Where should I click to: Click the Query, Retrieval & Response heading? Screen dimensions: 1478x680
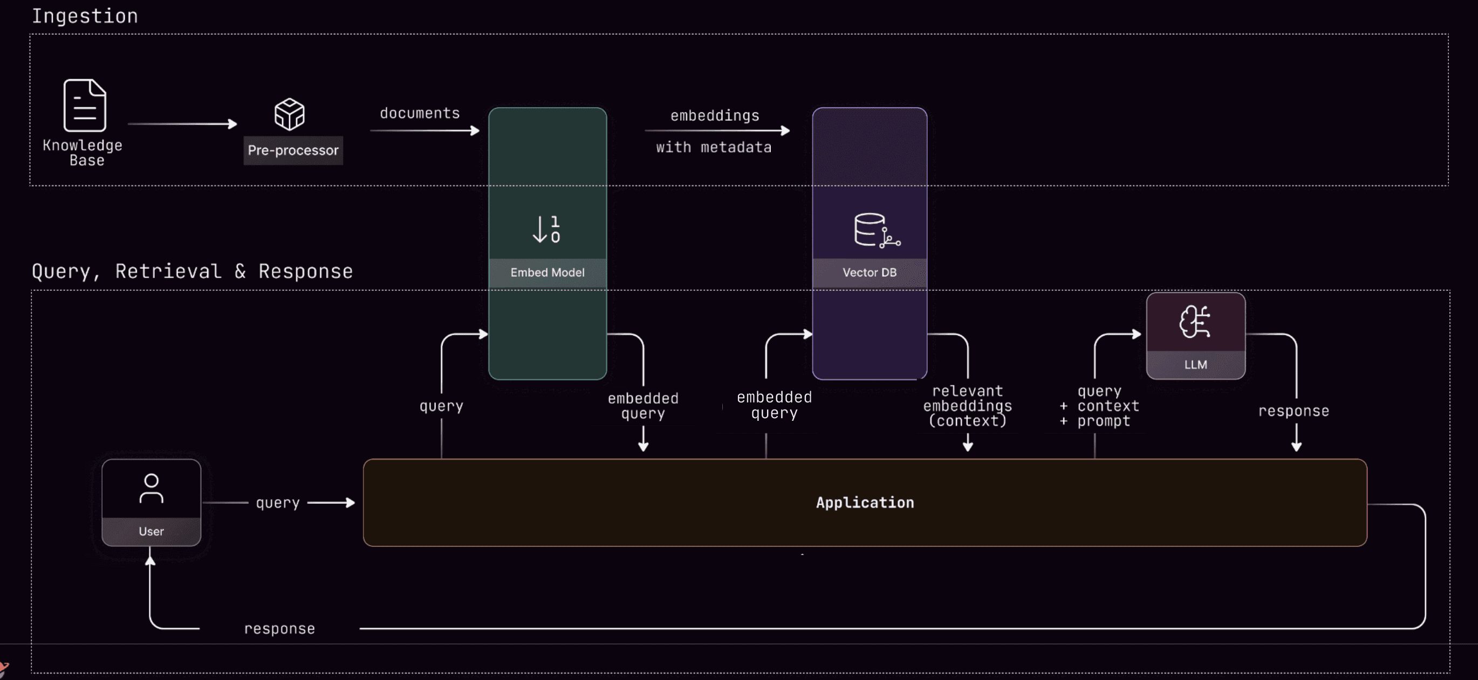tap(191, 271)
